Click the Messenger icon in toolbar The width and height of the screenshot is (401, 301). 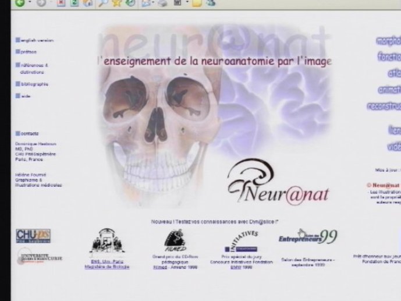pyautogui.click(x=211, y=2)
